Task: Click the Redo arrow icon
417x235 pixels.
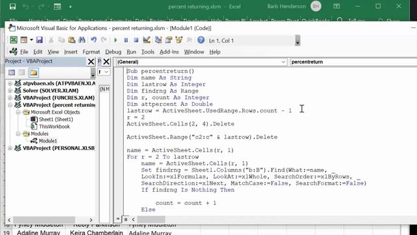Action: 104,40
